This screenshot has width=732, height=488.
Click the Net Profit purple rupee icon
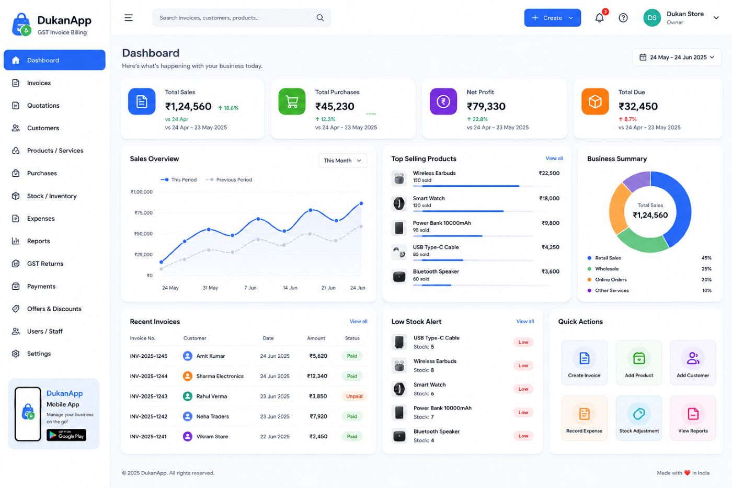(443, 101)
